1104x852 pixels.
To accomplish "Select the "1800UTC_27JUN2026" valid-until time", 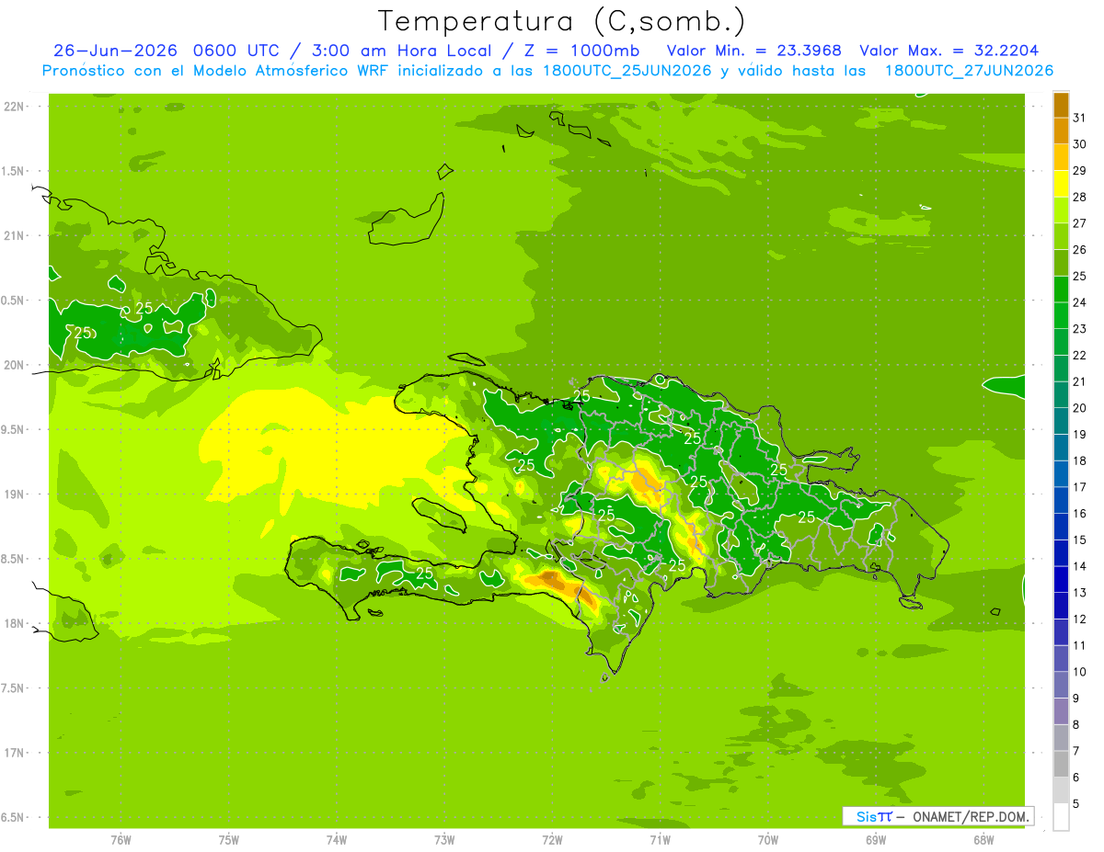I will (x=969, y=71).
